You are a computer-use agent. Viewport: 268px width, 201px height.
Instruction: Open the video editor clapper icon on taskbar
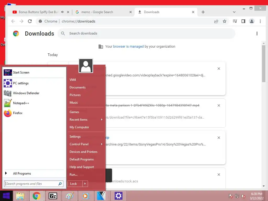coord(102,196)
